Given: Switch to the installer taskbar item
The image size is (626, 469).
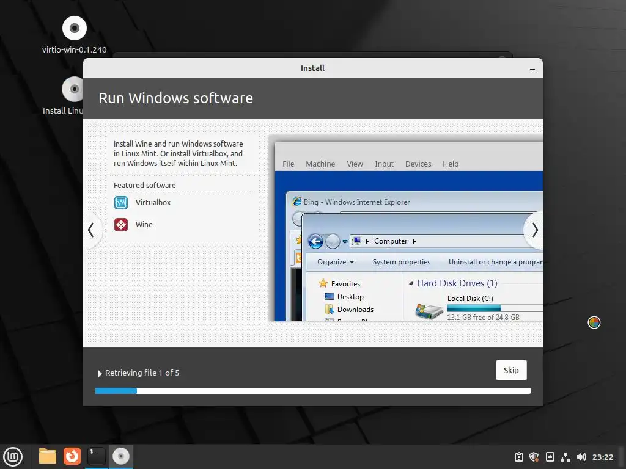Looking at the screenshot, I should (120, 456).
